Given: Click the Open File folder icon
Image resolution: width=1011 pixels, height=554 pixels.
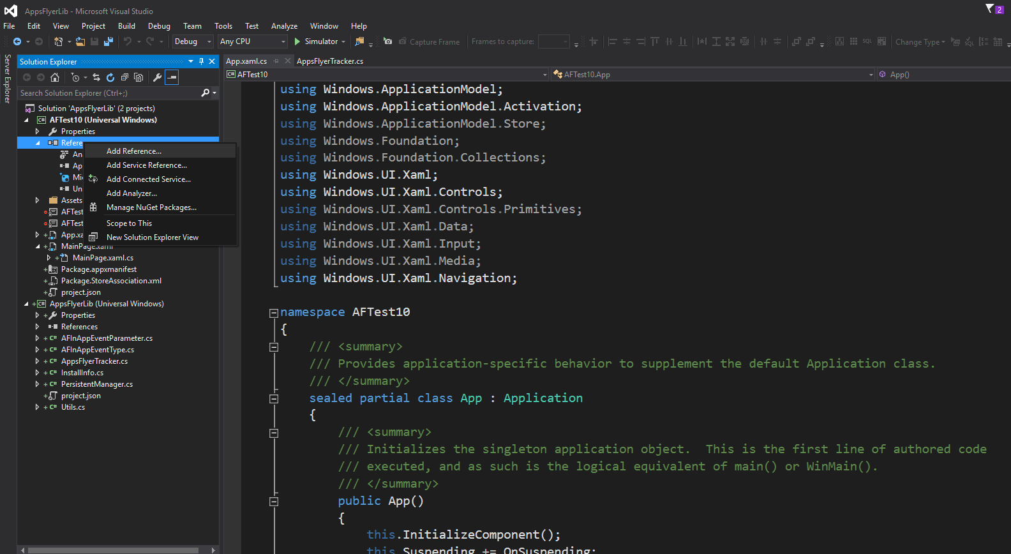Looking at the screenshot, I should pos(80,41).
